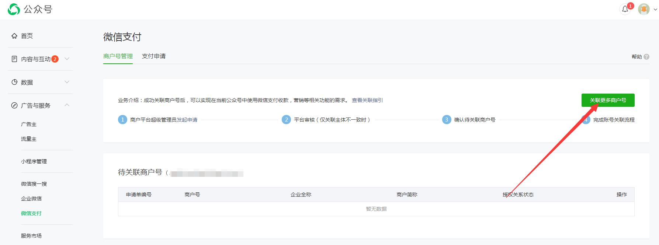
Task: Expand the account dropdown arrow beside avatar
Action: click(655, 10)
